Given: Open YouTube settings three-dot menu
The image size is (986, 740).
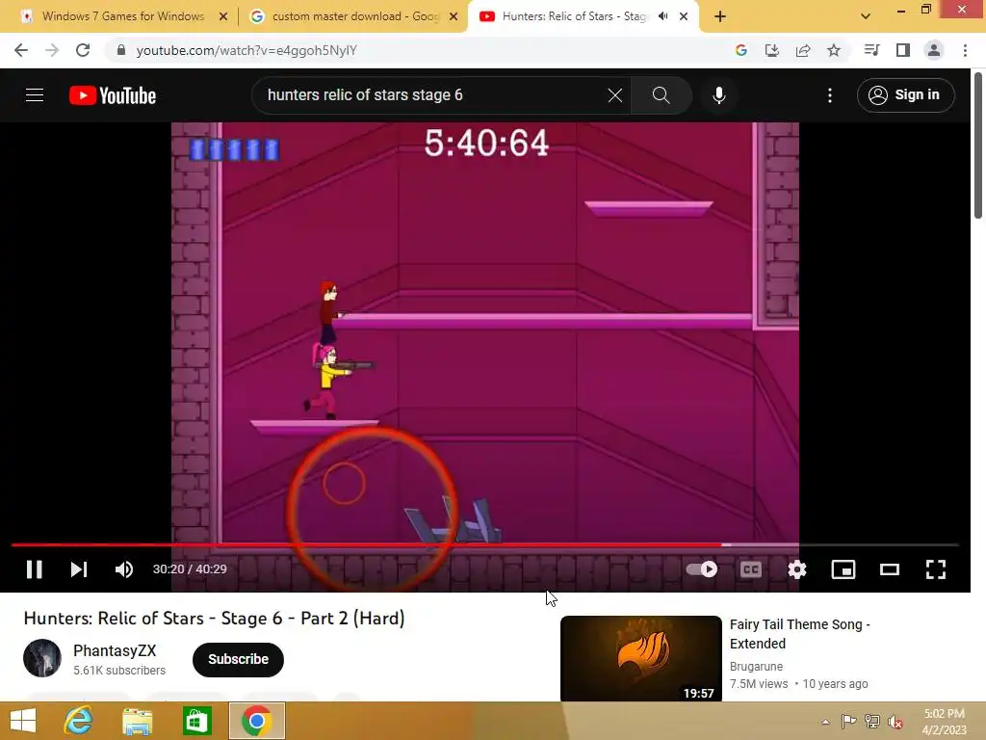Looking at the screenshot, I should [x=829, y=95].
